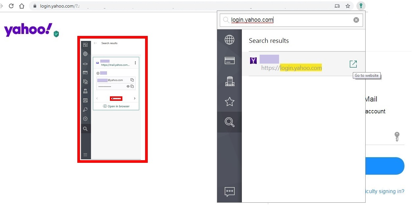The image size is (412, 205).
Task: Click the blue button on Yahoo sign-in form
Action: pos(385,166)
